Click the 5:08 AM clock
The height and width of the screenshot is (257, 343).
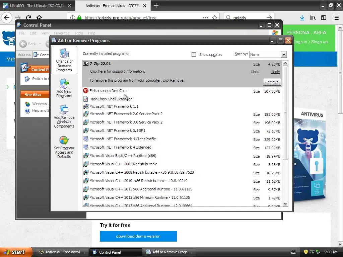(331, 252)
